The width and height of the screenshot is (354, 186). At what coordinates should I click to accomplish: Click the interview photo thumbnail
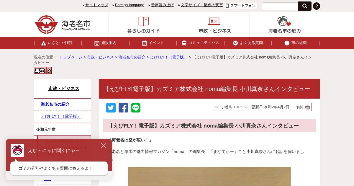pos(209,176)
